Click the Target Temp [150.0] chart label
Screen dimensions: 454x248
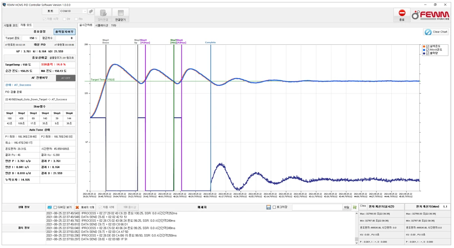(102, 80)
